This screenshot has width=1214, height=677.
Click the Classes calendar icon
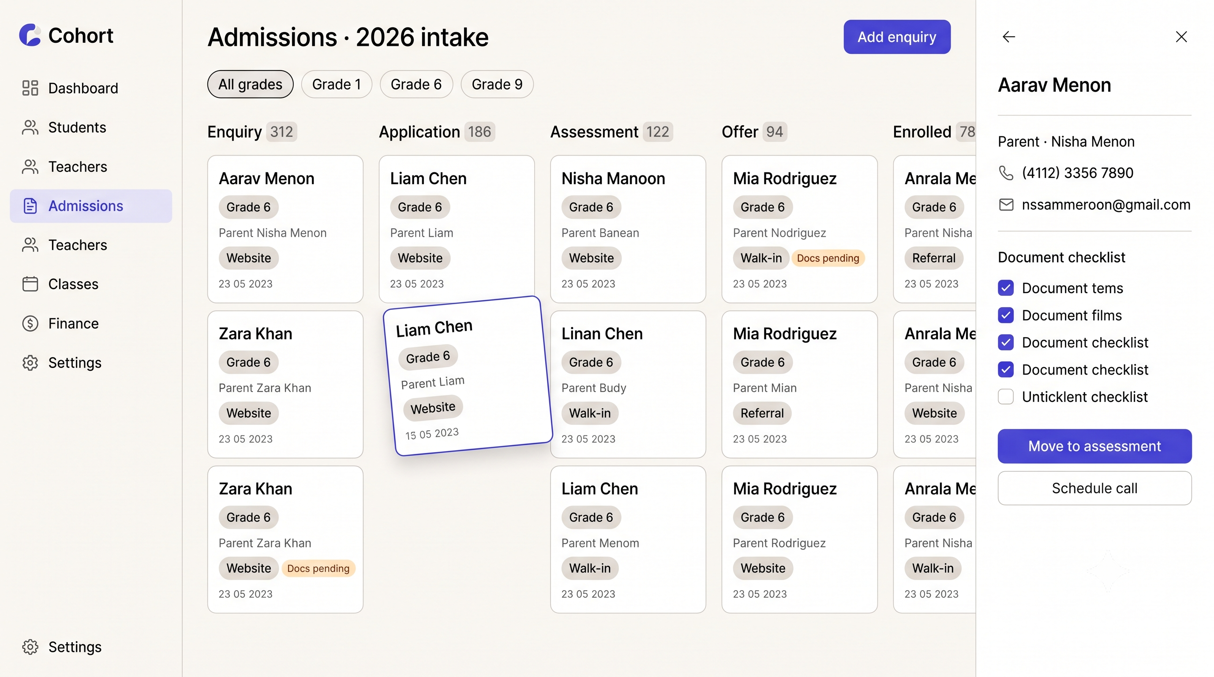(30, 284)
